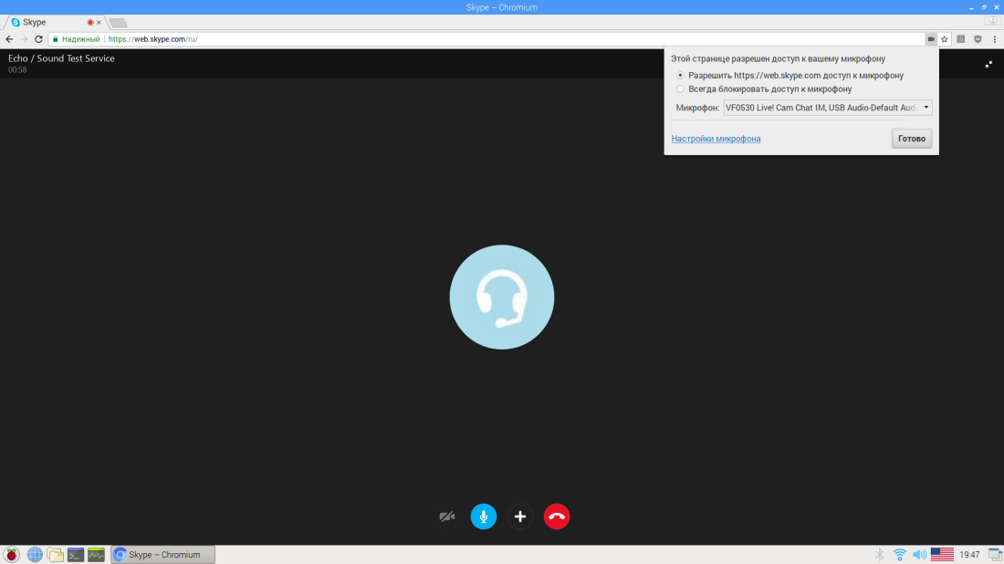Expand the Микрофон device dropdown
Image resolution: width=1004 pixels, height=564 pixels.
[x=827, y=108]
